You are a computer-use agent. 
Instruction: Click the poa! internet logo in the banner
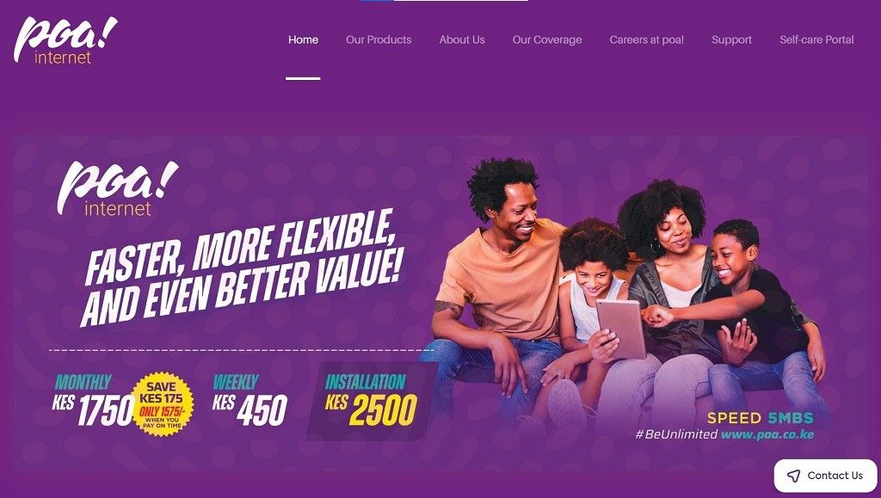[117, 188]
